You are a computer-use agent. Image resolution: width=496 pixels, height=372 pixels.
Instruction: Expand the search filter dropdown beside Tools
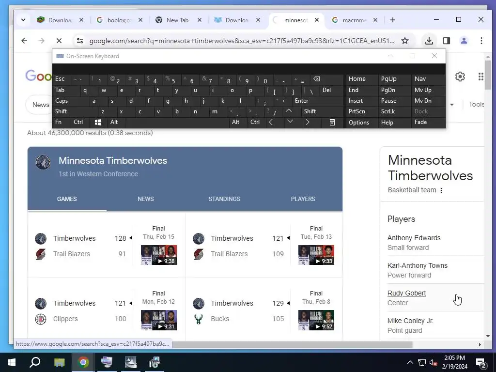point(452,105)
